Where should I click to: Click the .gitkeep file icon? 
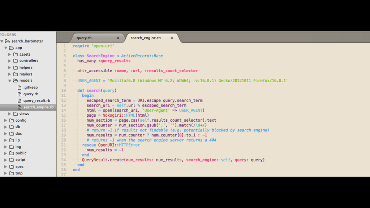(x=20, y=87)
